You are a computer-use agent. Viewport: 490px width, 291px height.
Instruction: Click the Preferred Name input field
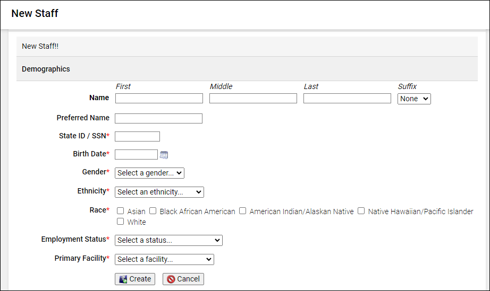coord(158,118)
